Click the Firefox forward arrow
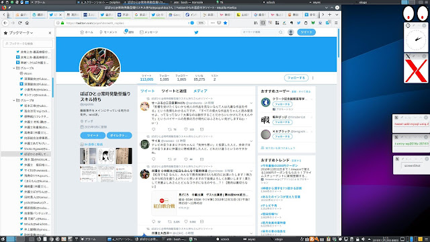 (13, 23)
